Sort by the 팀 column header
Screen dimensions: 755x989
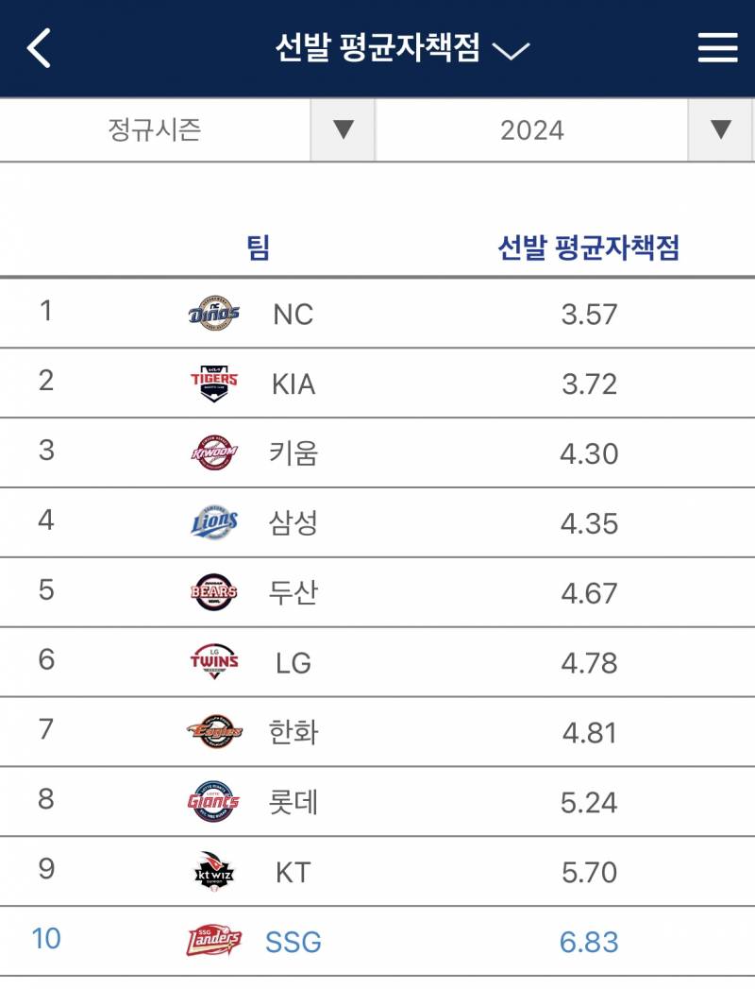tap(259, 247)
